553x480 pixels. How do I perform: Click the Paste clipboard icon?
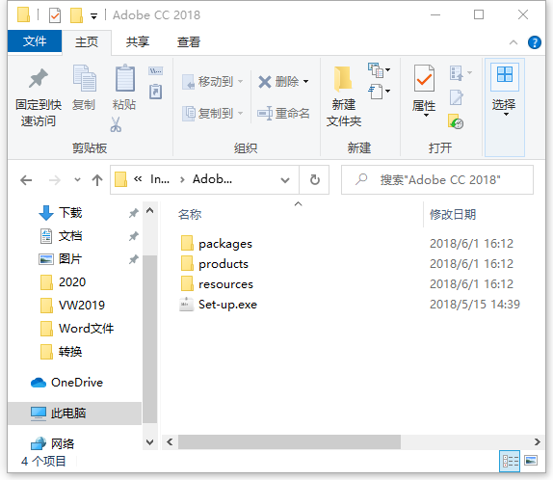(x=125, y=78)
